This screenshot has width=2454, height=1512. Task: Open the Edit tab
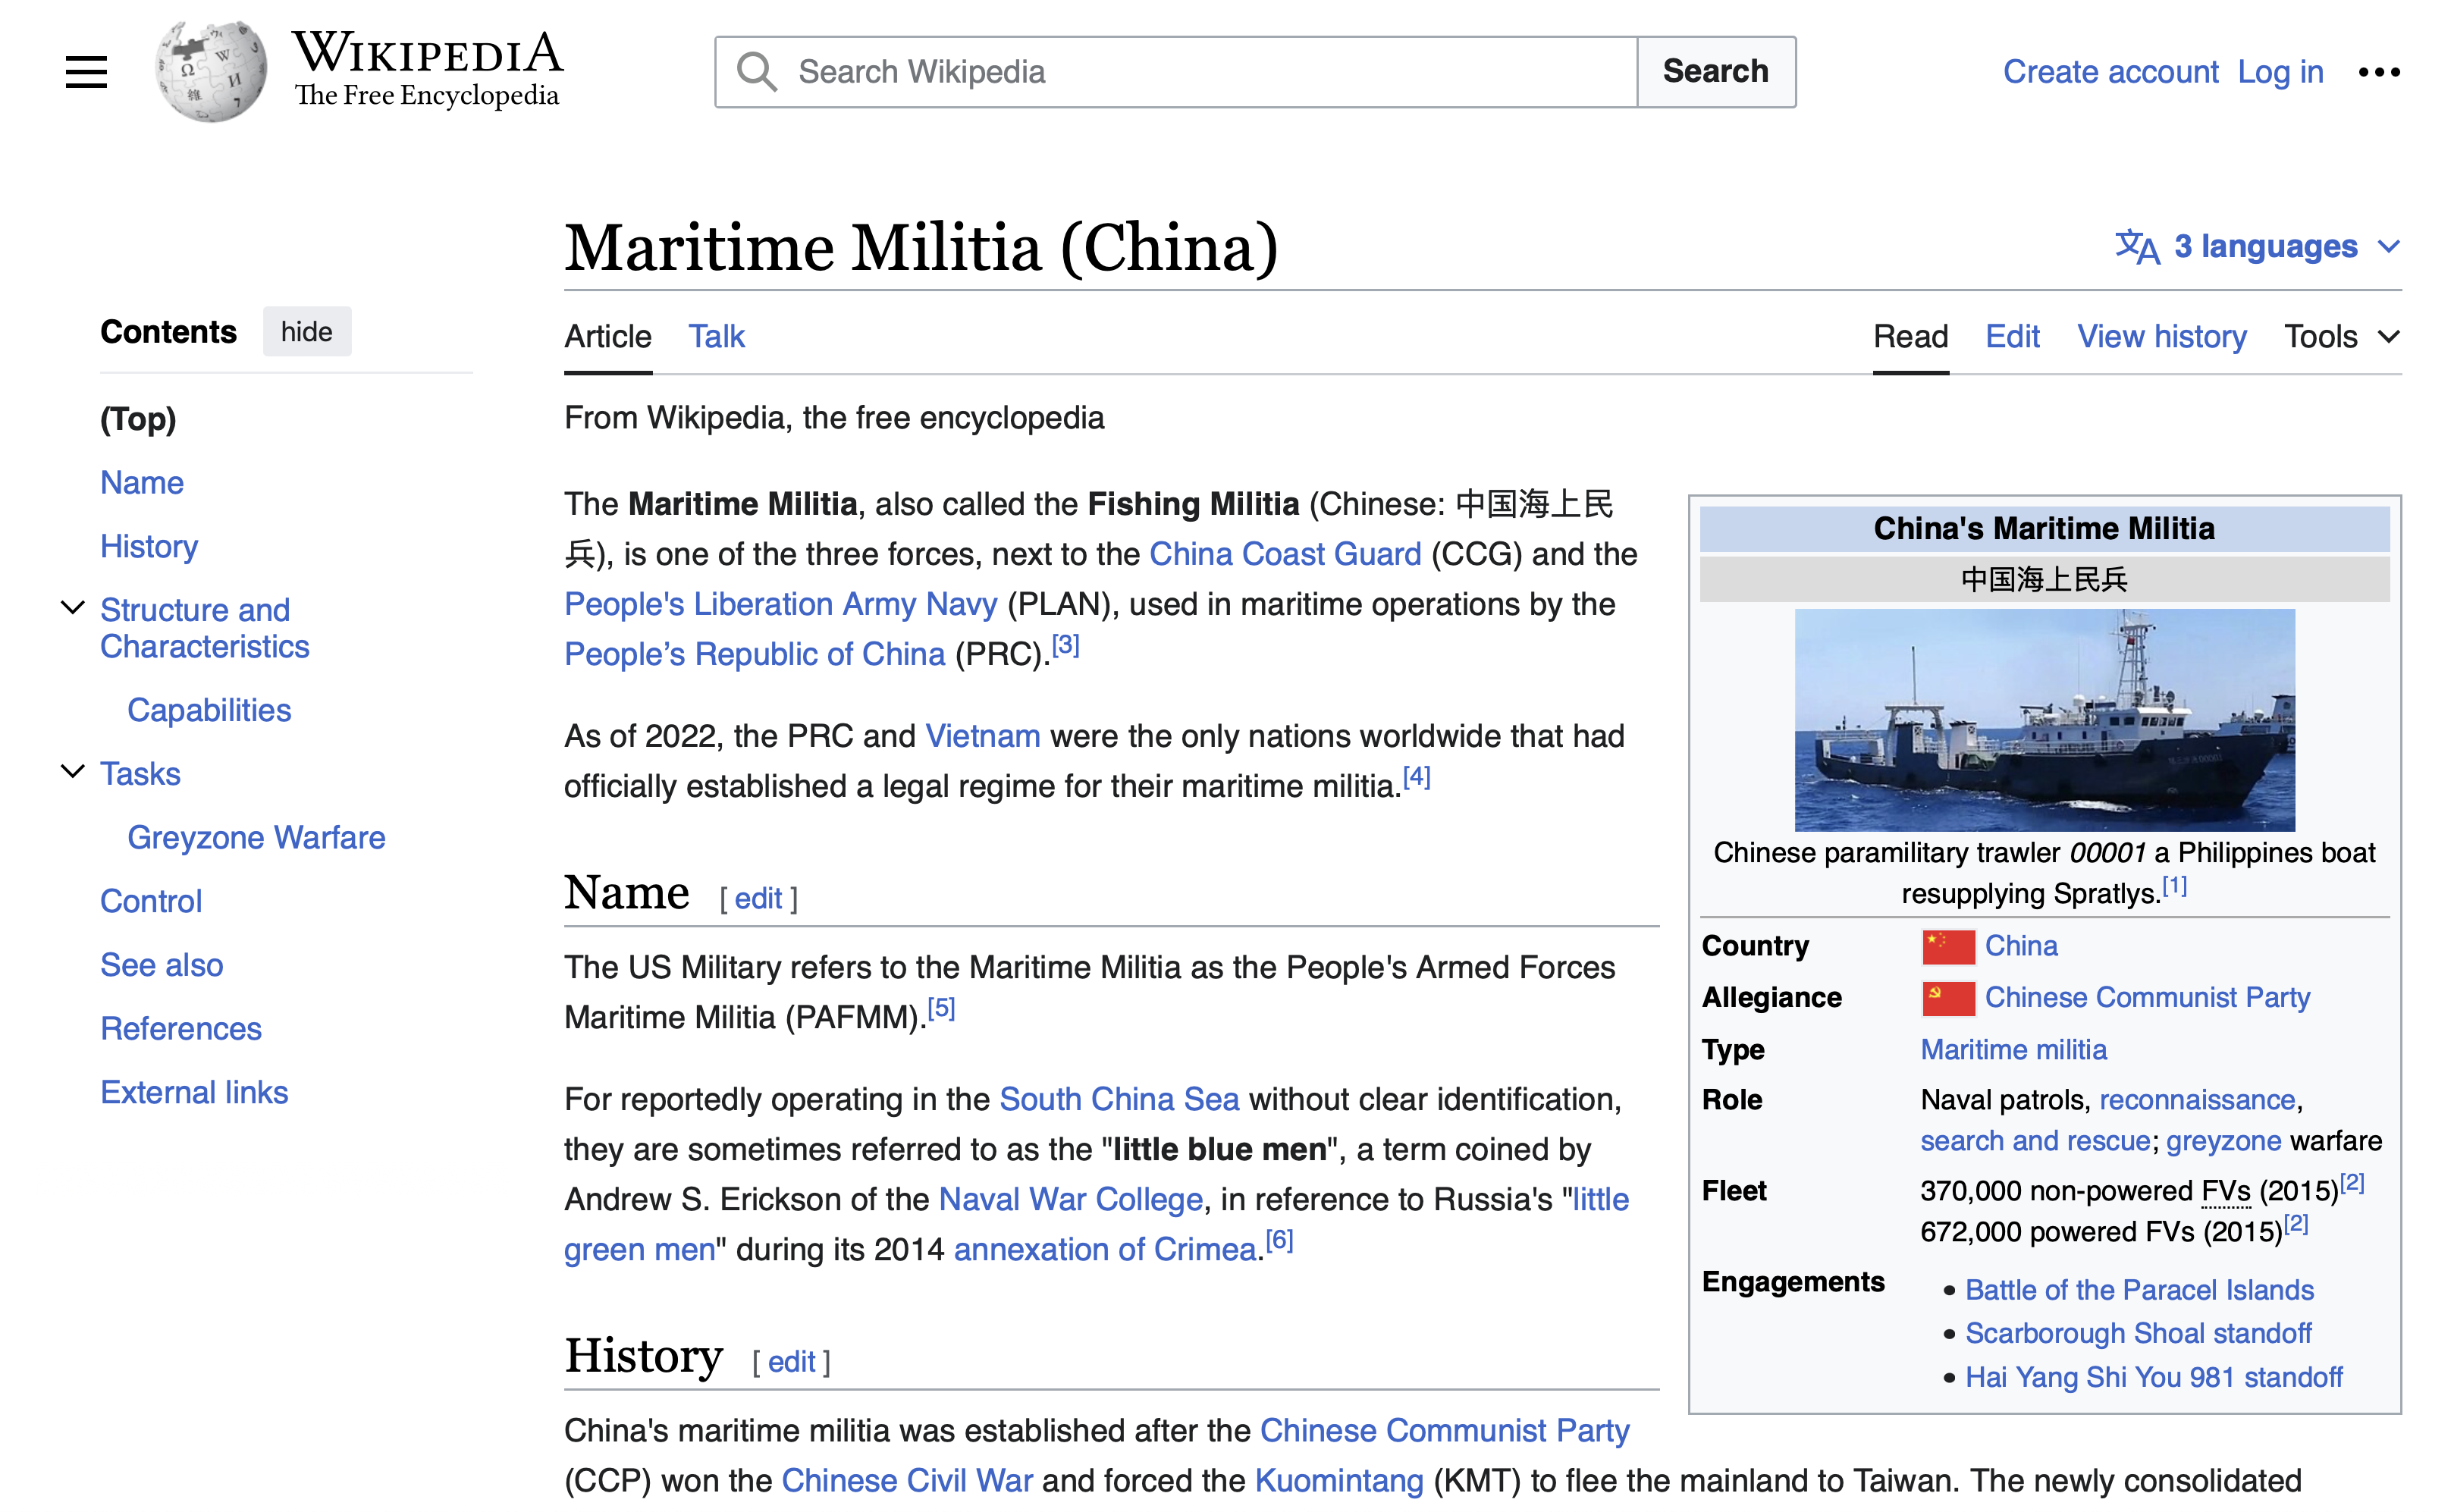2012,336
